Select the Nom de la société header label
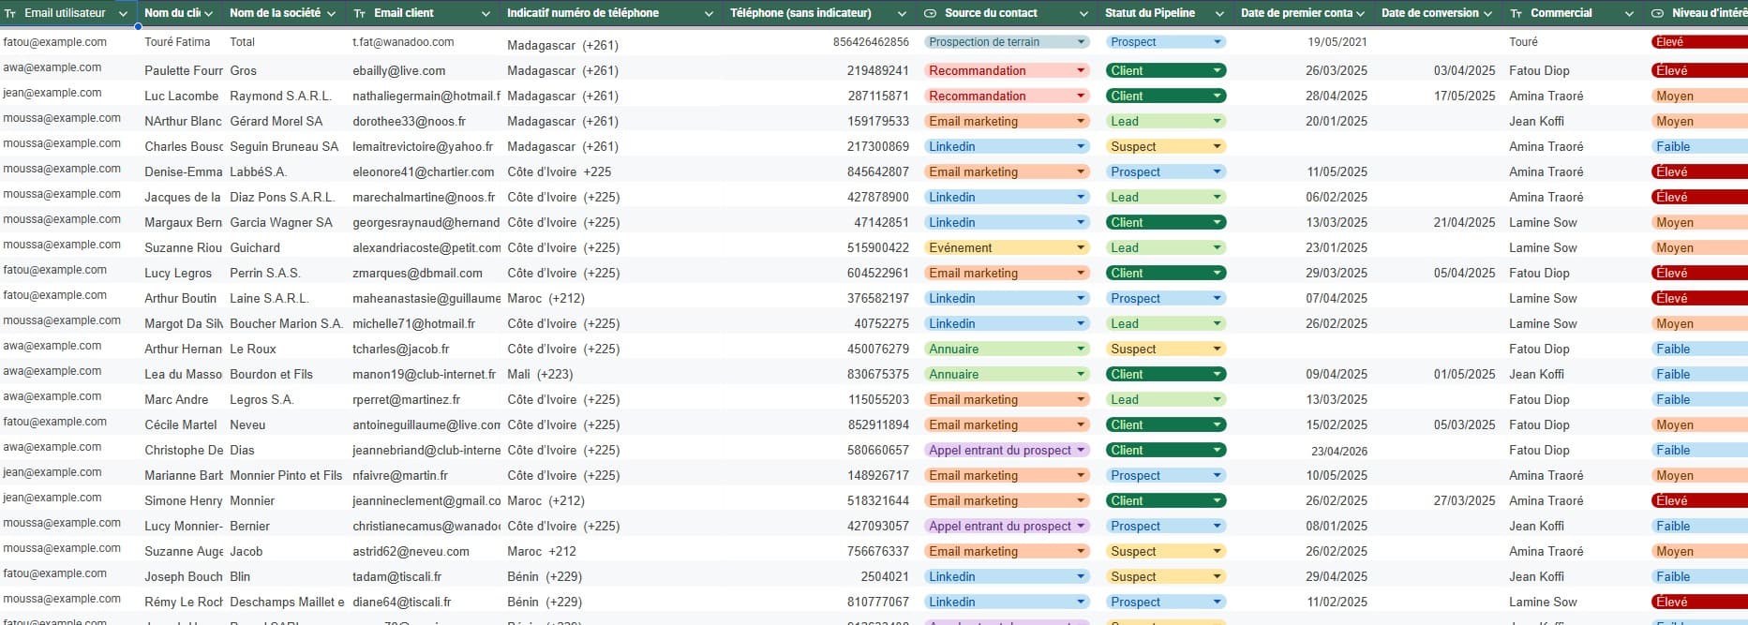Viewport: 1748px width, 625px height. [x=275, y=13]
